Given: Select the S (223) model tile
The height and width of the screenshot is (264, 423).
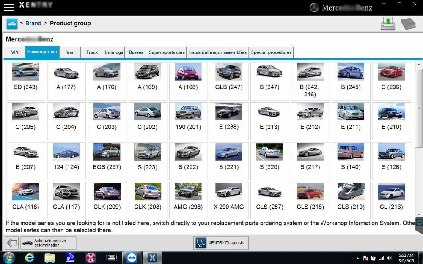Looking at the screenshot, I should pyautogui.click(x=148, y=161).
